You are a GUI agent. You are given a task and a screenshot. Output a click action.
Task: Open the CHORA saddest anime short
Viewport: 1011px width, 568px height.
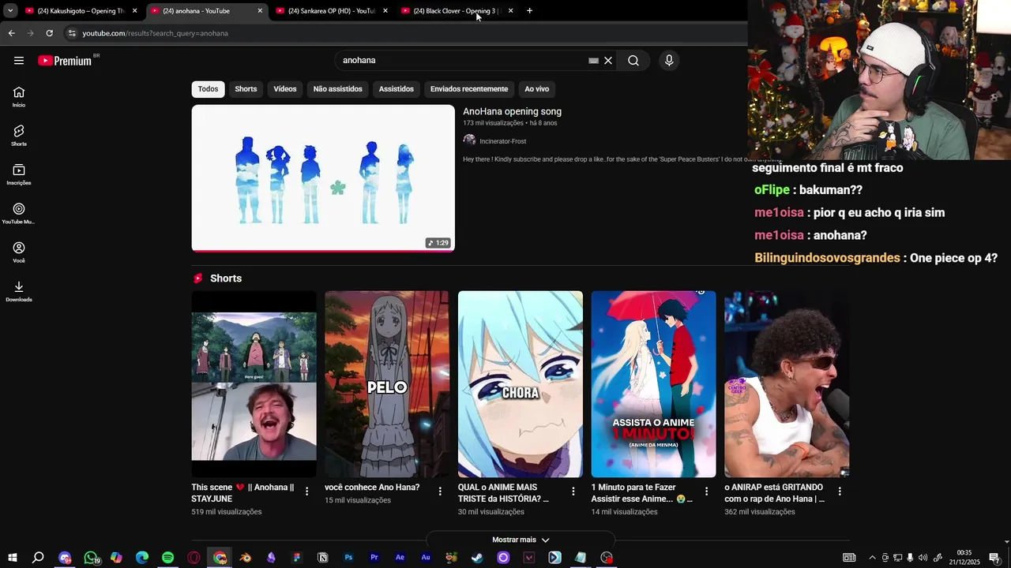point(521,384)
